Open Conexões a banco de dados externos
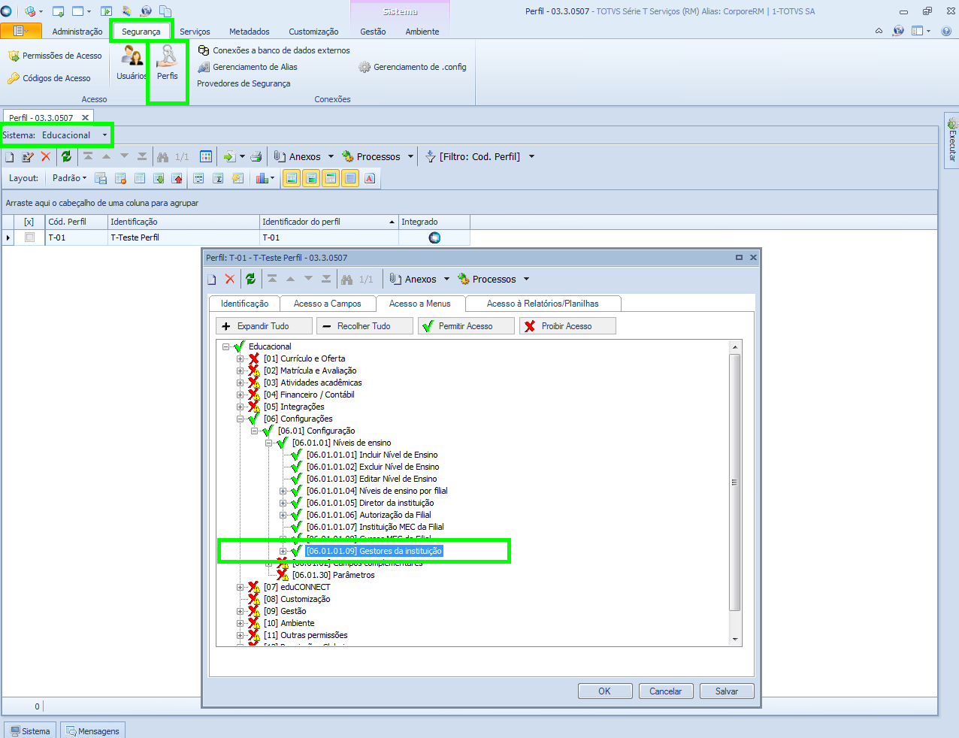Screen dimensions: 959x738 274,50
